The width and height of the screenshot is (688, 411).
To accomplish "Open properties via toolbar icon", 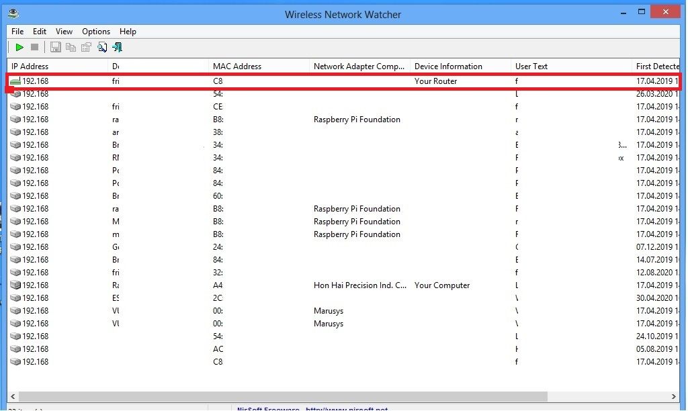I will [x=86, y=47].
